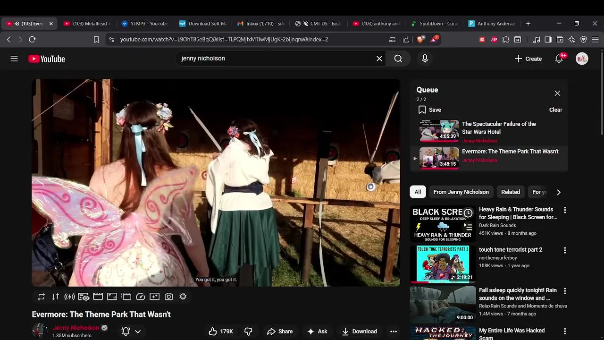Click the dashed-top rectangle icon below the video
Screen dimensions: 604x340
pyautogui.click(x=126, y=297)
